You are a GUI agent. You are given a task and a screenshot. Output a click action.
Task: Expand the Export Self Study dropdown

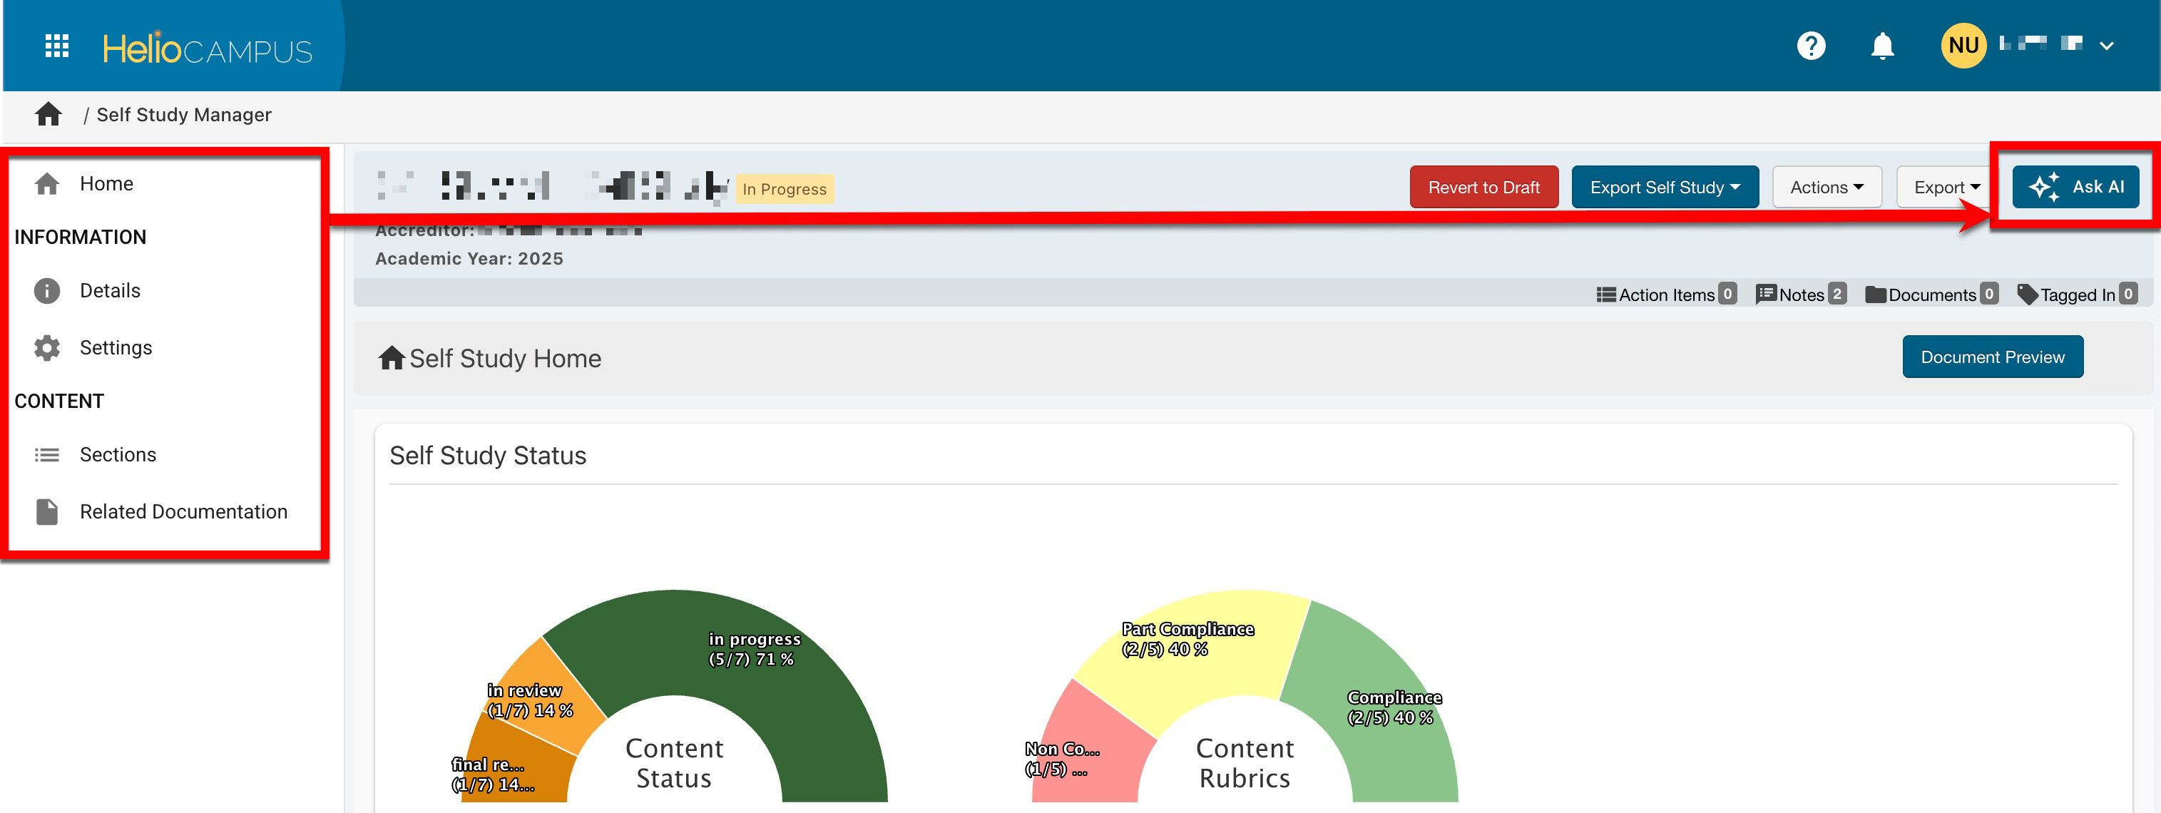(1663, 187)
